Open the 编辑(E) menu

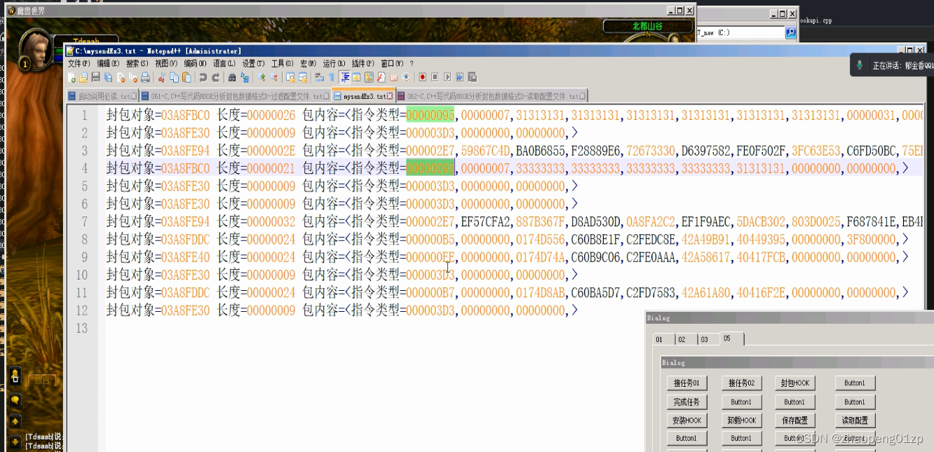[108, 63]
